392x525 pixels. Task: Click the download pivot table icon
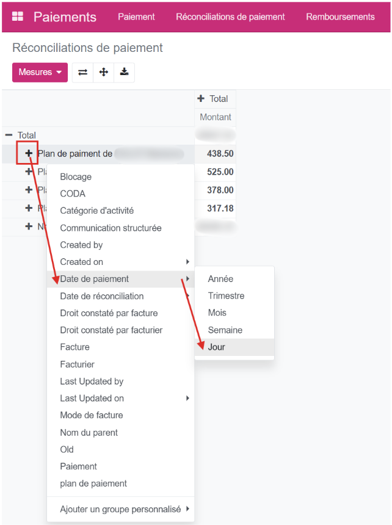(x=125, y=72)
